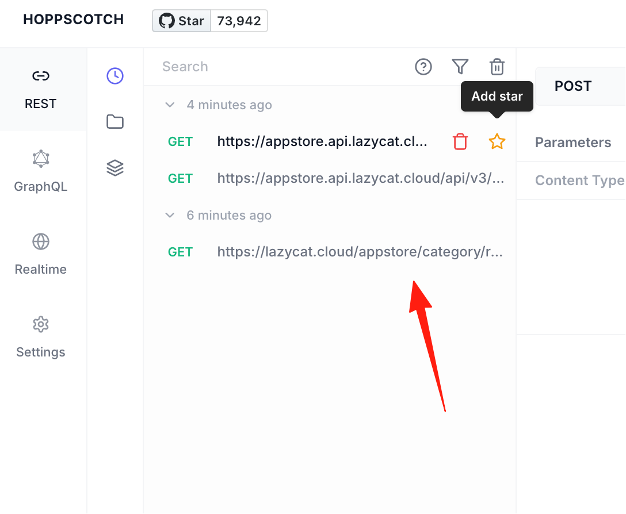Open the history filter funnel icon
This screenshot has width=626, height=514.
(x=460, y=67)
